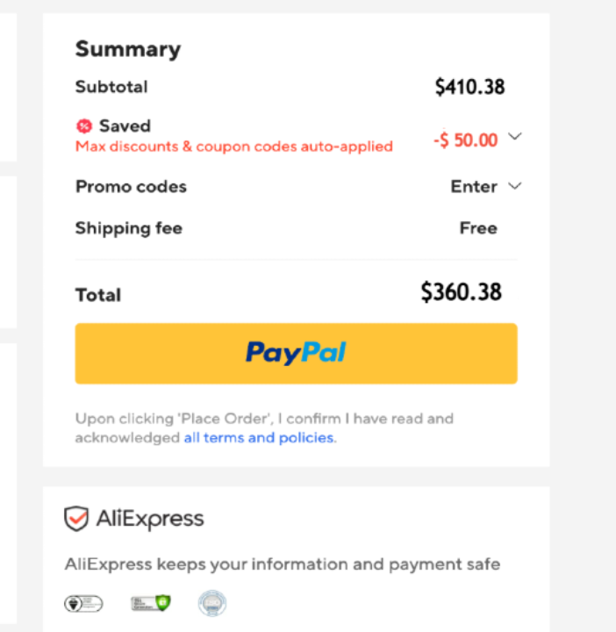Click the payment safety information text
This screenshot has width=616, height=632.
point(283,564)
